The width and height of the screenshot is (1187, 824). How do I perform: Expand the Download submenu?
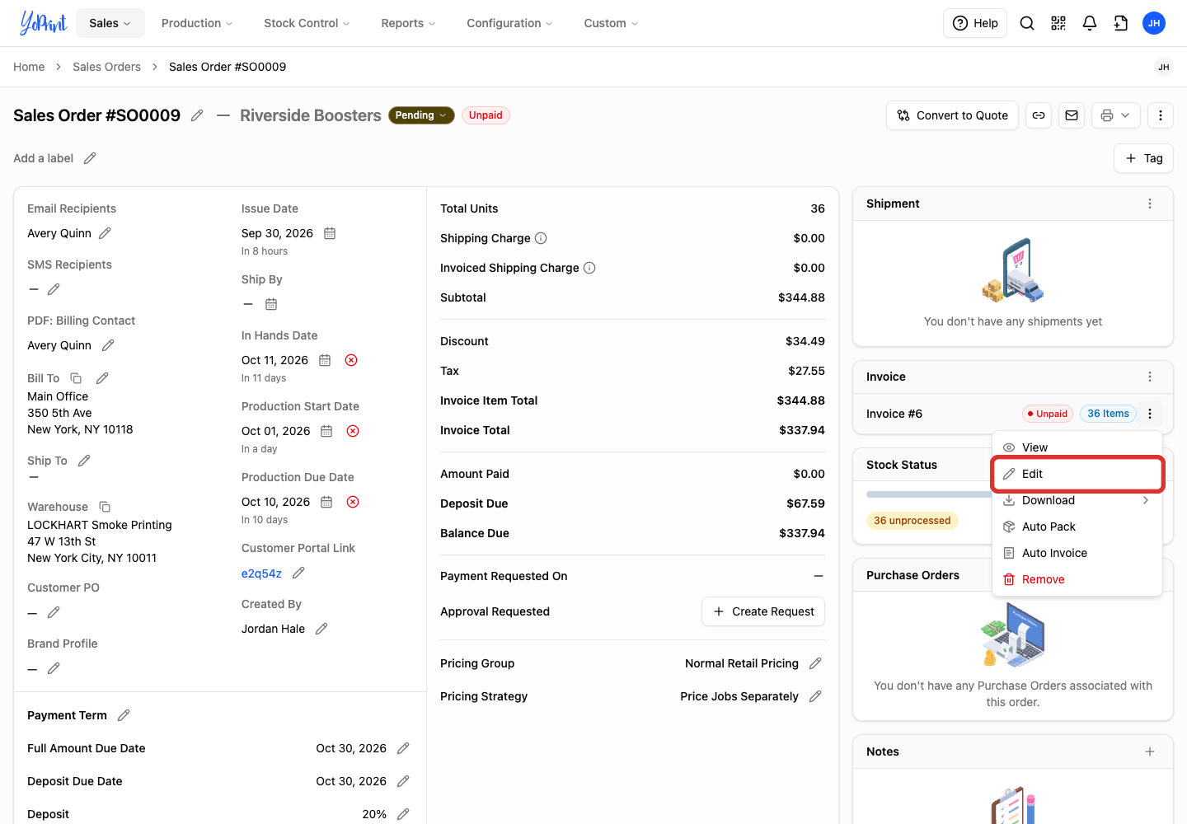(1077, 500)
